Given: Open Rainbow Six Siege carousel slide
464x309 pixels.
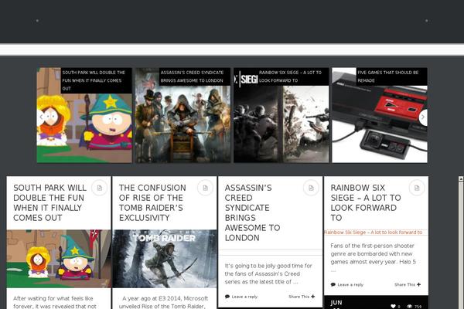Looking at the screenshot, I should [x=281, y=115].
